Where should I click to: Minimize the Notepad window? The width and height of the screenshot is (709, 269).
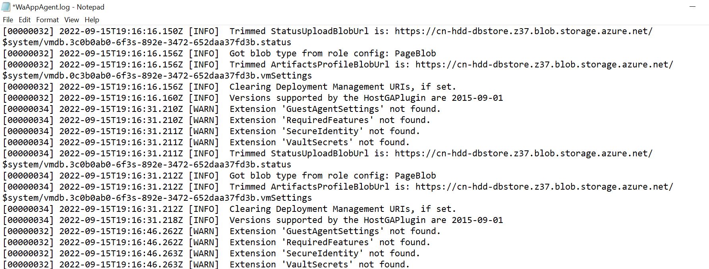coord(693,7)
